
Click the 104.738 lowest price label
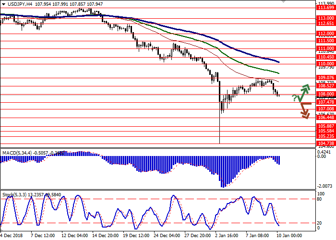325,143
